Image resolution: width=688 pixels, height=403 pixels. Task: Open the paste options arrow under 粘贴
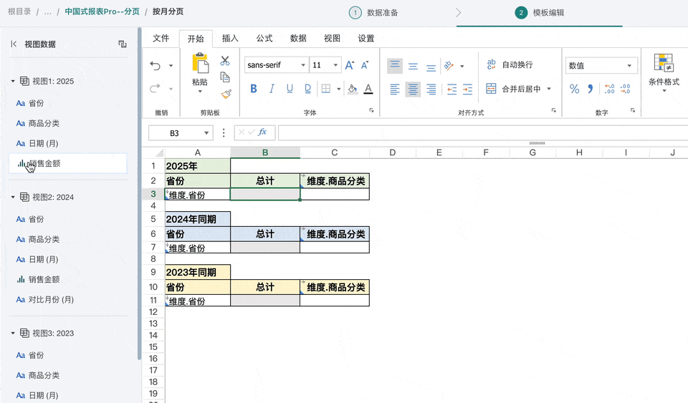click(x=200, y=92)
